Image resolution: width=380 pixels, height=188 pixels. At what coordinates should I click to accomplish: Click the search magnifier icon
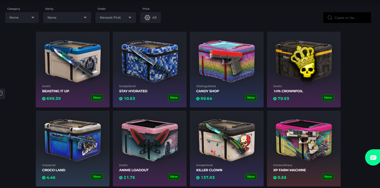click(x=330, y=18)
